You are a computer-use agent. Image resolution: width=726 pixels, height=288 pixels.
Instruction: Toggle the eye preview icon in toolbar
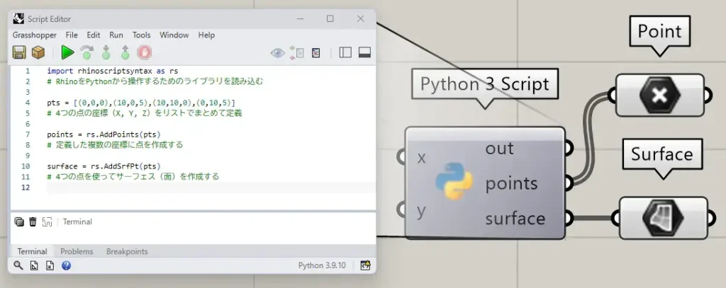pos(277,52)
